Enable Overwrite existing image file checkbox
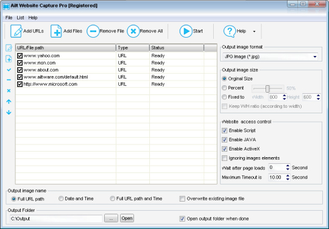 pos(182,199)
